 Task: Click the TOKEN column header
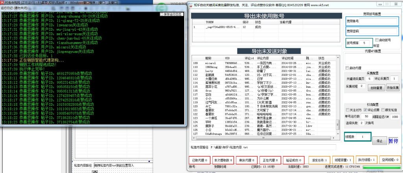(224, 22)
